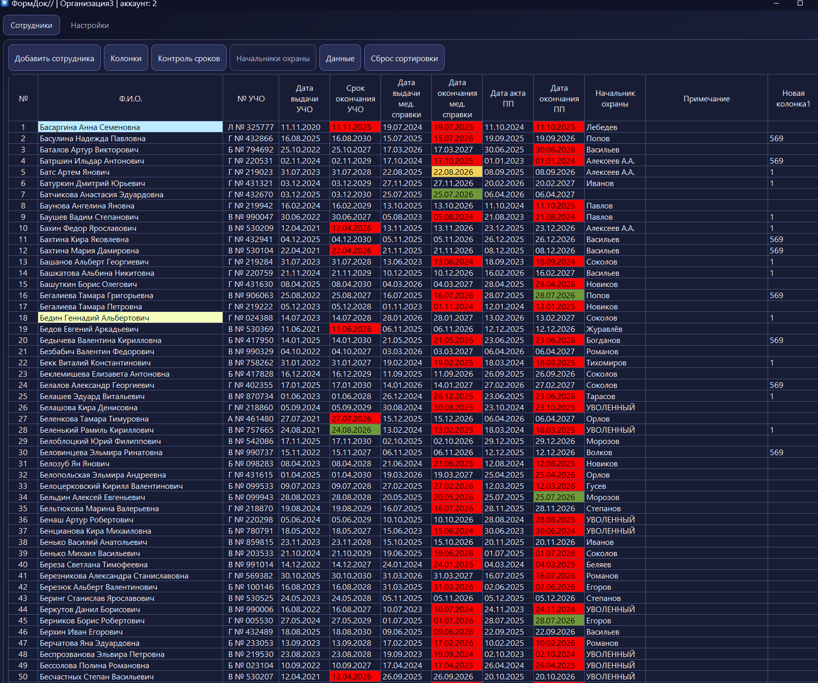Open the Сотрудники tab
The height and width of the screenshot is (683, 818).
coord(32,25)
